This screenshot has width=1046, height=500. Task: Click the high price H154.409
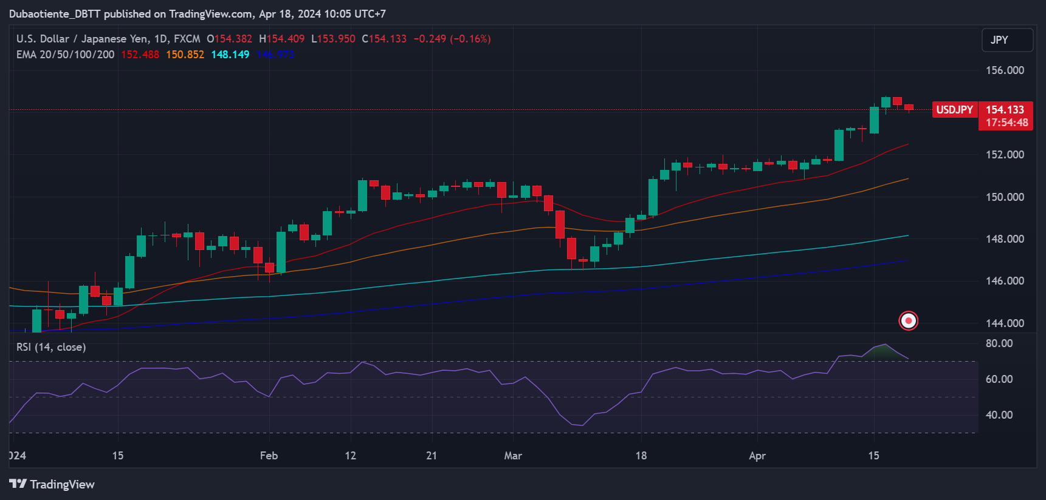pos(281,39)
